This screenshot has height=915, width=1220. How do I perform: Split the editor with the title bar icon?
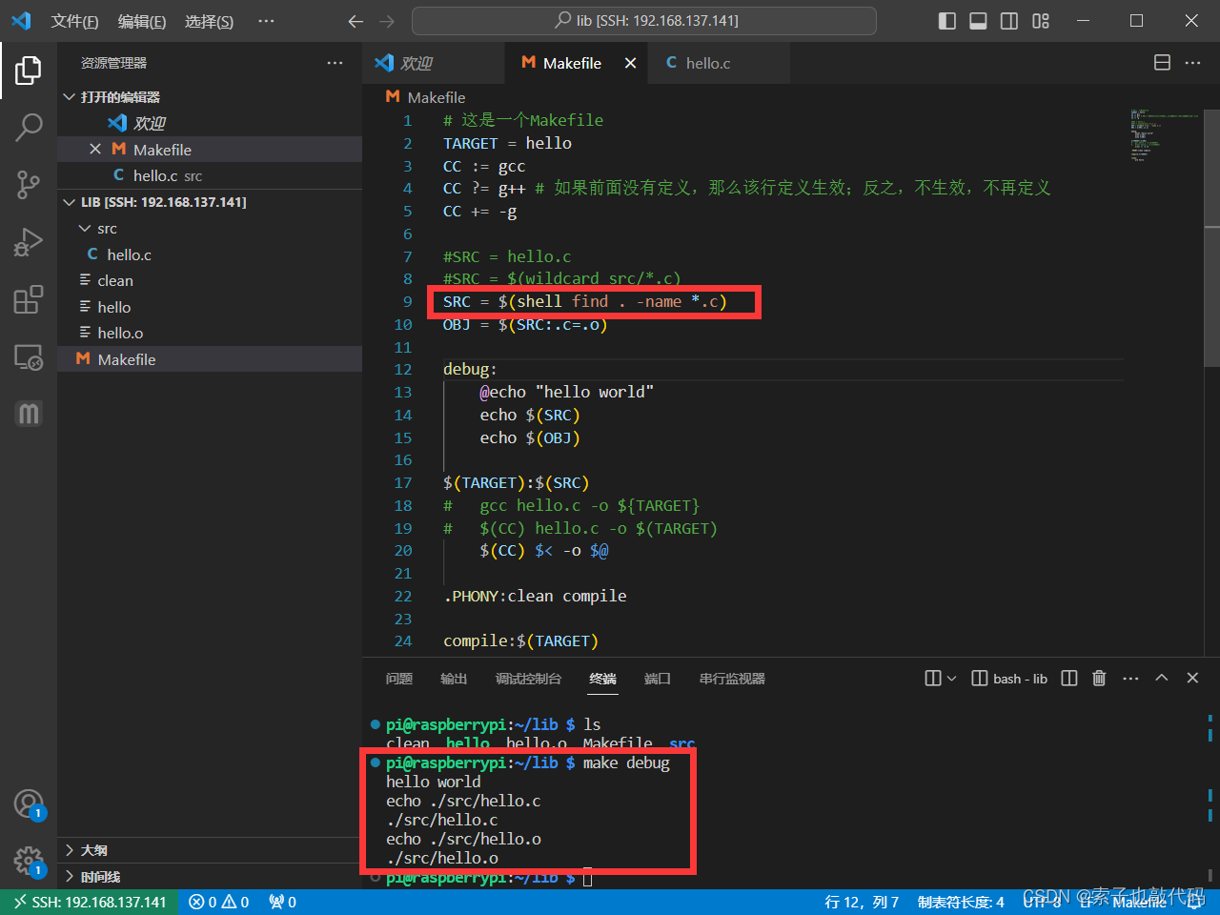coord(1162,63)
